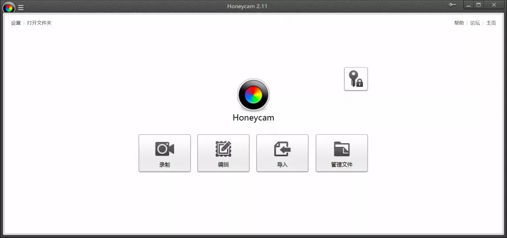This screenshot has height=238, width=507.
Task: Click the 导入 import button
Action: tap(282, 153)
